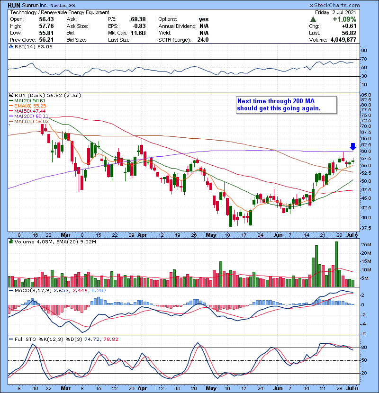The width and height of the screenshot is (379, 393).
Task: Click the Apr label on price chart axis
Action: (142, 235)
